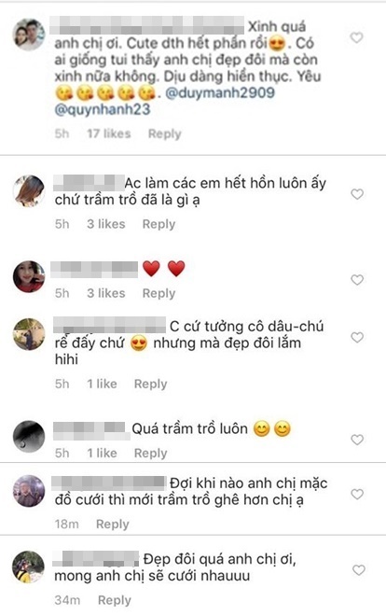Viewport: 386px width, 616px height.
Task: Reply to the comment with 17 likes
Action: (x=165, y=134)
